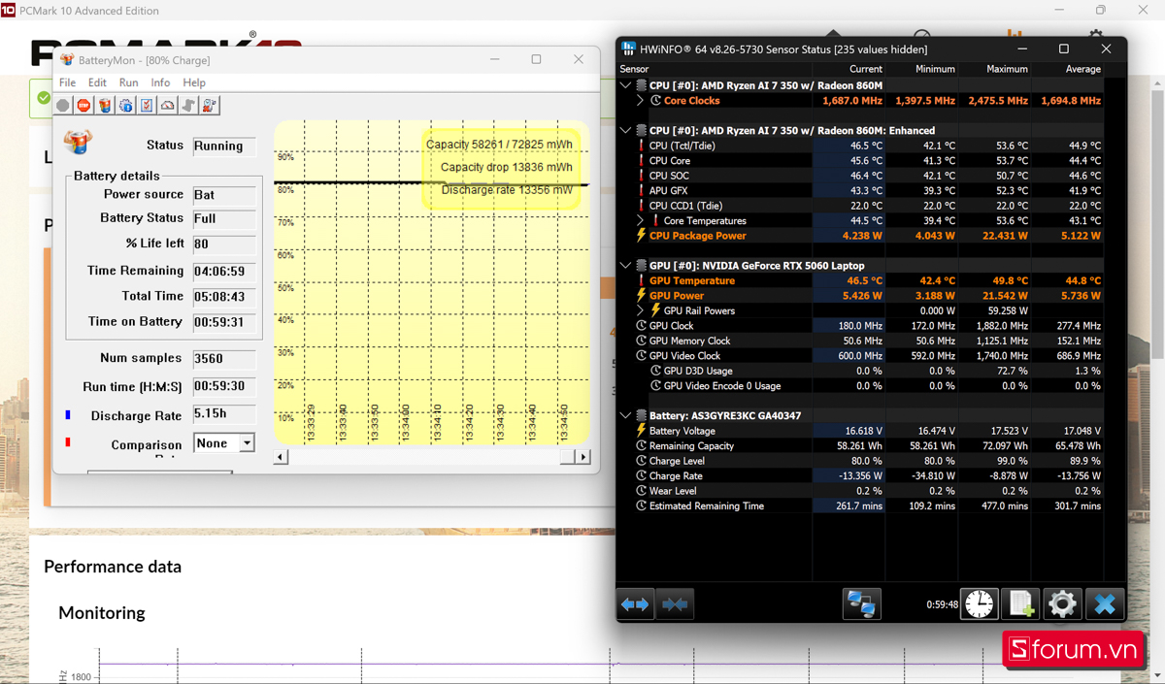This screenshot has height=684, width=1165.
Task: Click the Monitoring heading in PCMark window
Action: click(x=102, y=613)
